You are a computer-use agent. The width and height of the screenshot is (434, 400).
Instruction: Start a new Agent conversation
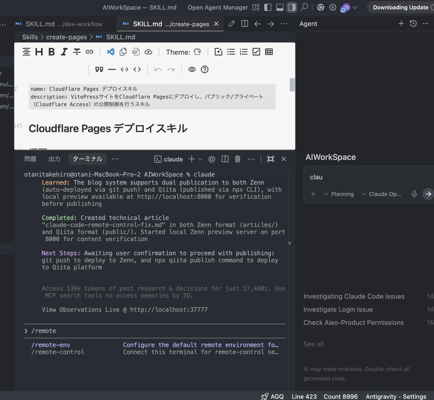tap(401, 24)
